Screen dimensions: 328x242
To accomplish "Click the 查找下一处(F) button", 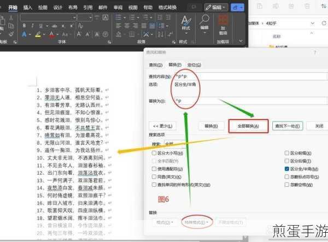I will click(288, 126).
